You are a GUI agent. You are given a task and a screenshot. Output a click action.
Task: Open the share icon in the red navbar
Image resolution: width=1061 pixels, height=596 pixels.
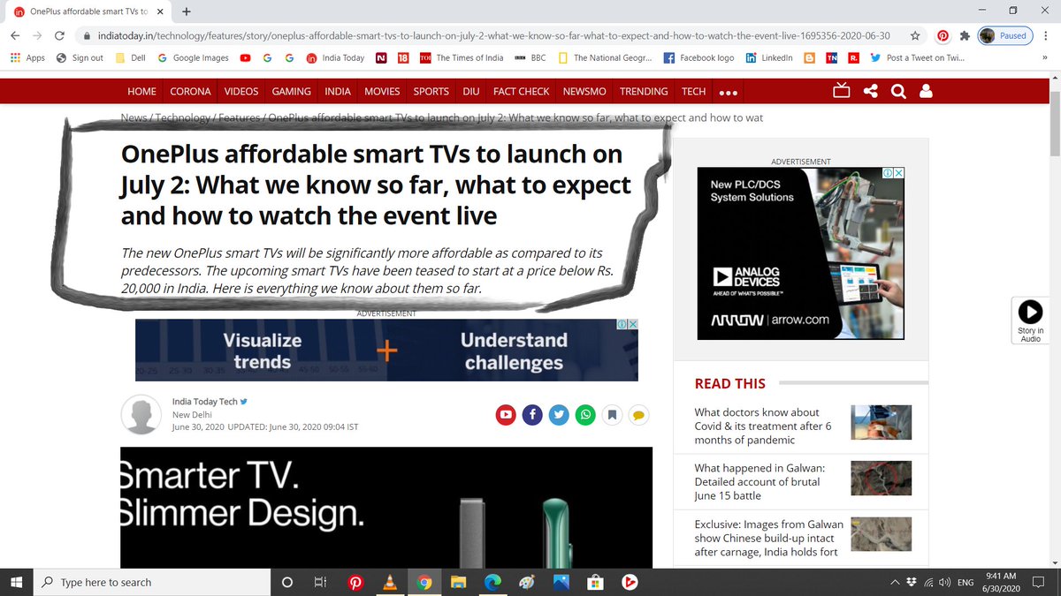[x=872, y=91]
